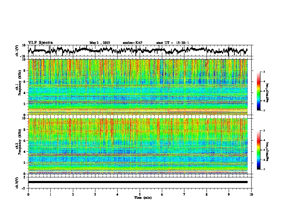Click the "station=KAP" header label
This screenshot has height=218, width=283.
pos(133,43)
